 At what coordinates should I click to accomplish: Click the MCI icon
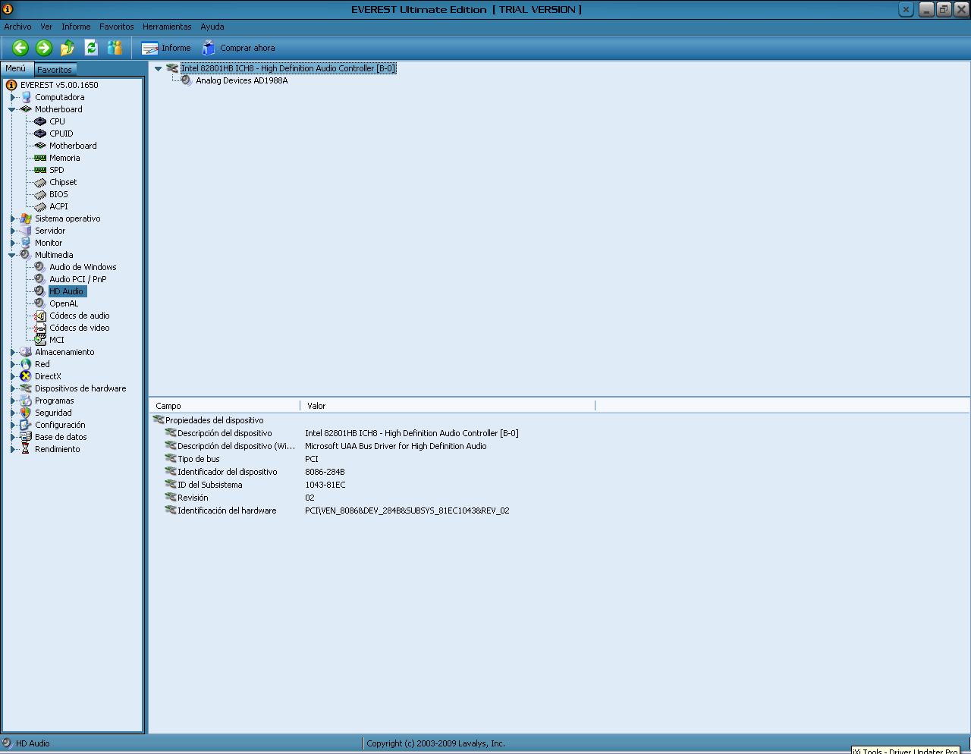pos(40,340)
